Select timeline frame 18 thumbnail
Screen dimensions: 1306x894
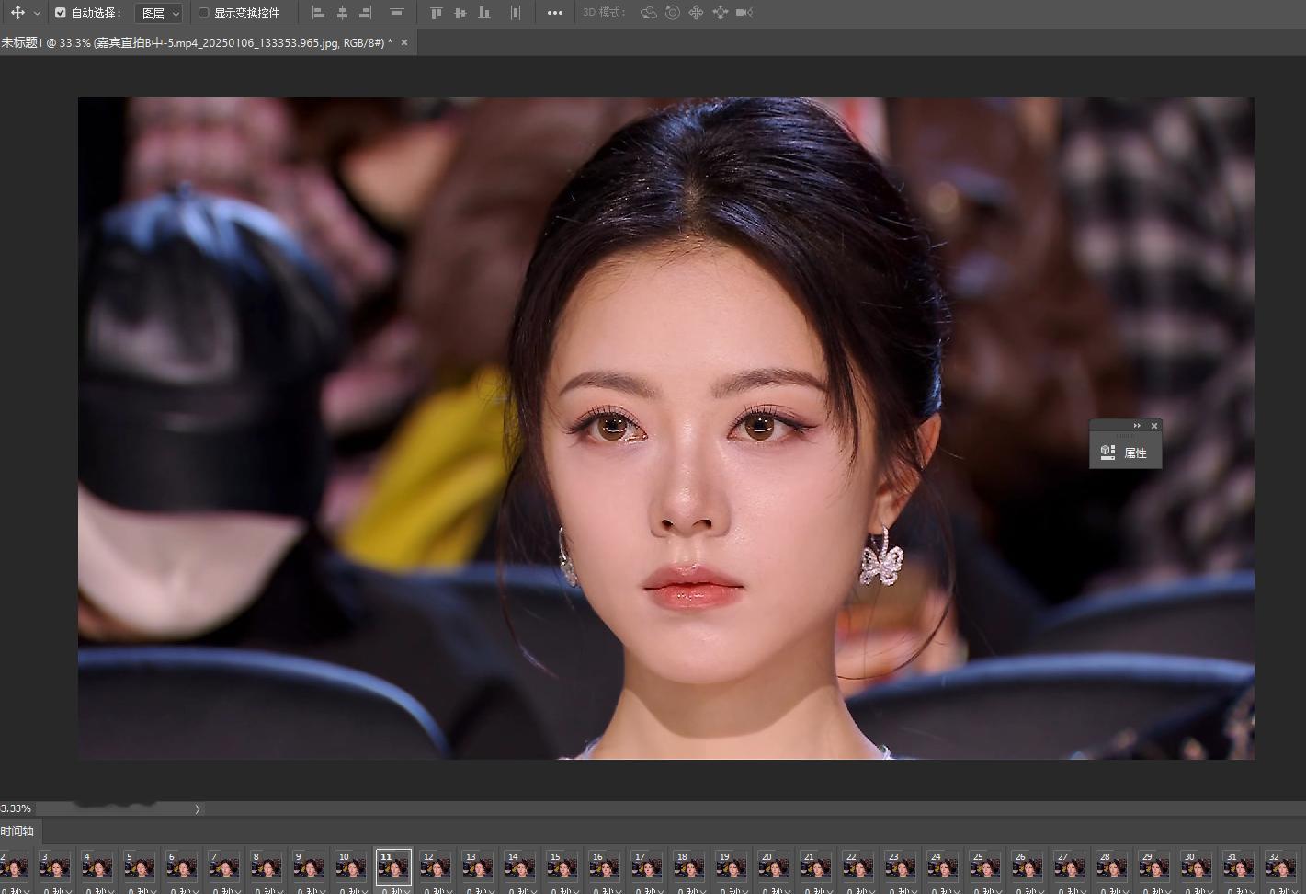(x=689, y=866)
